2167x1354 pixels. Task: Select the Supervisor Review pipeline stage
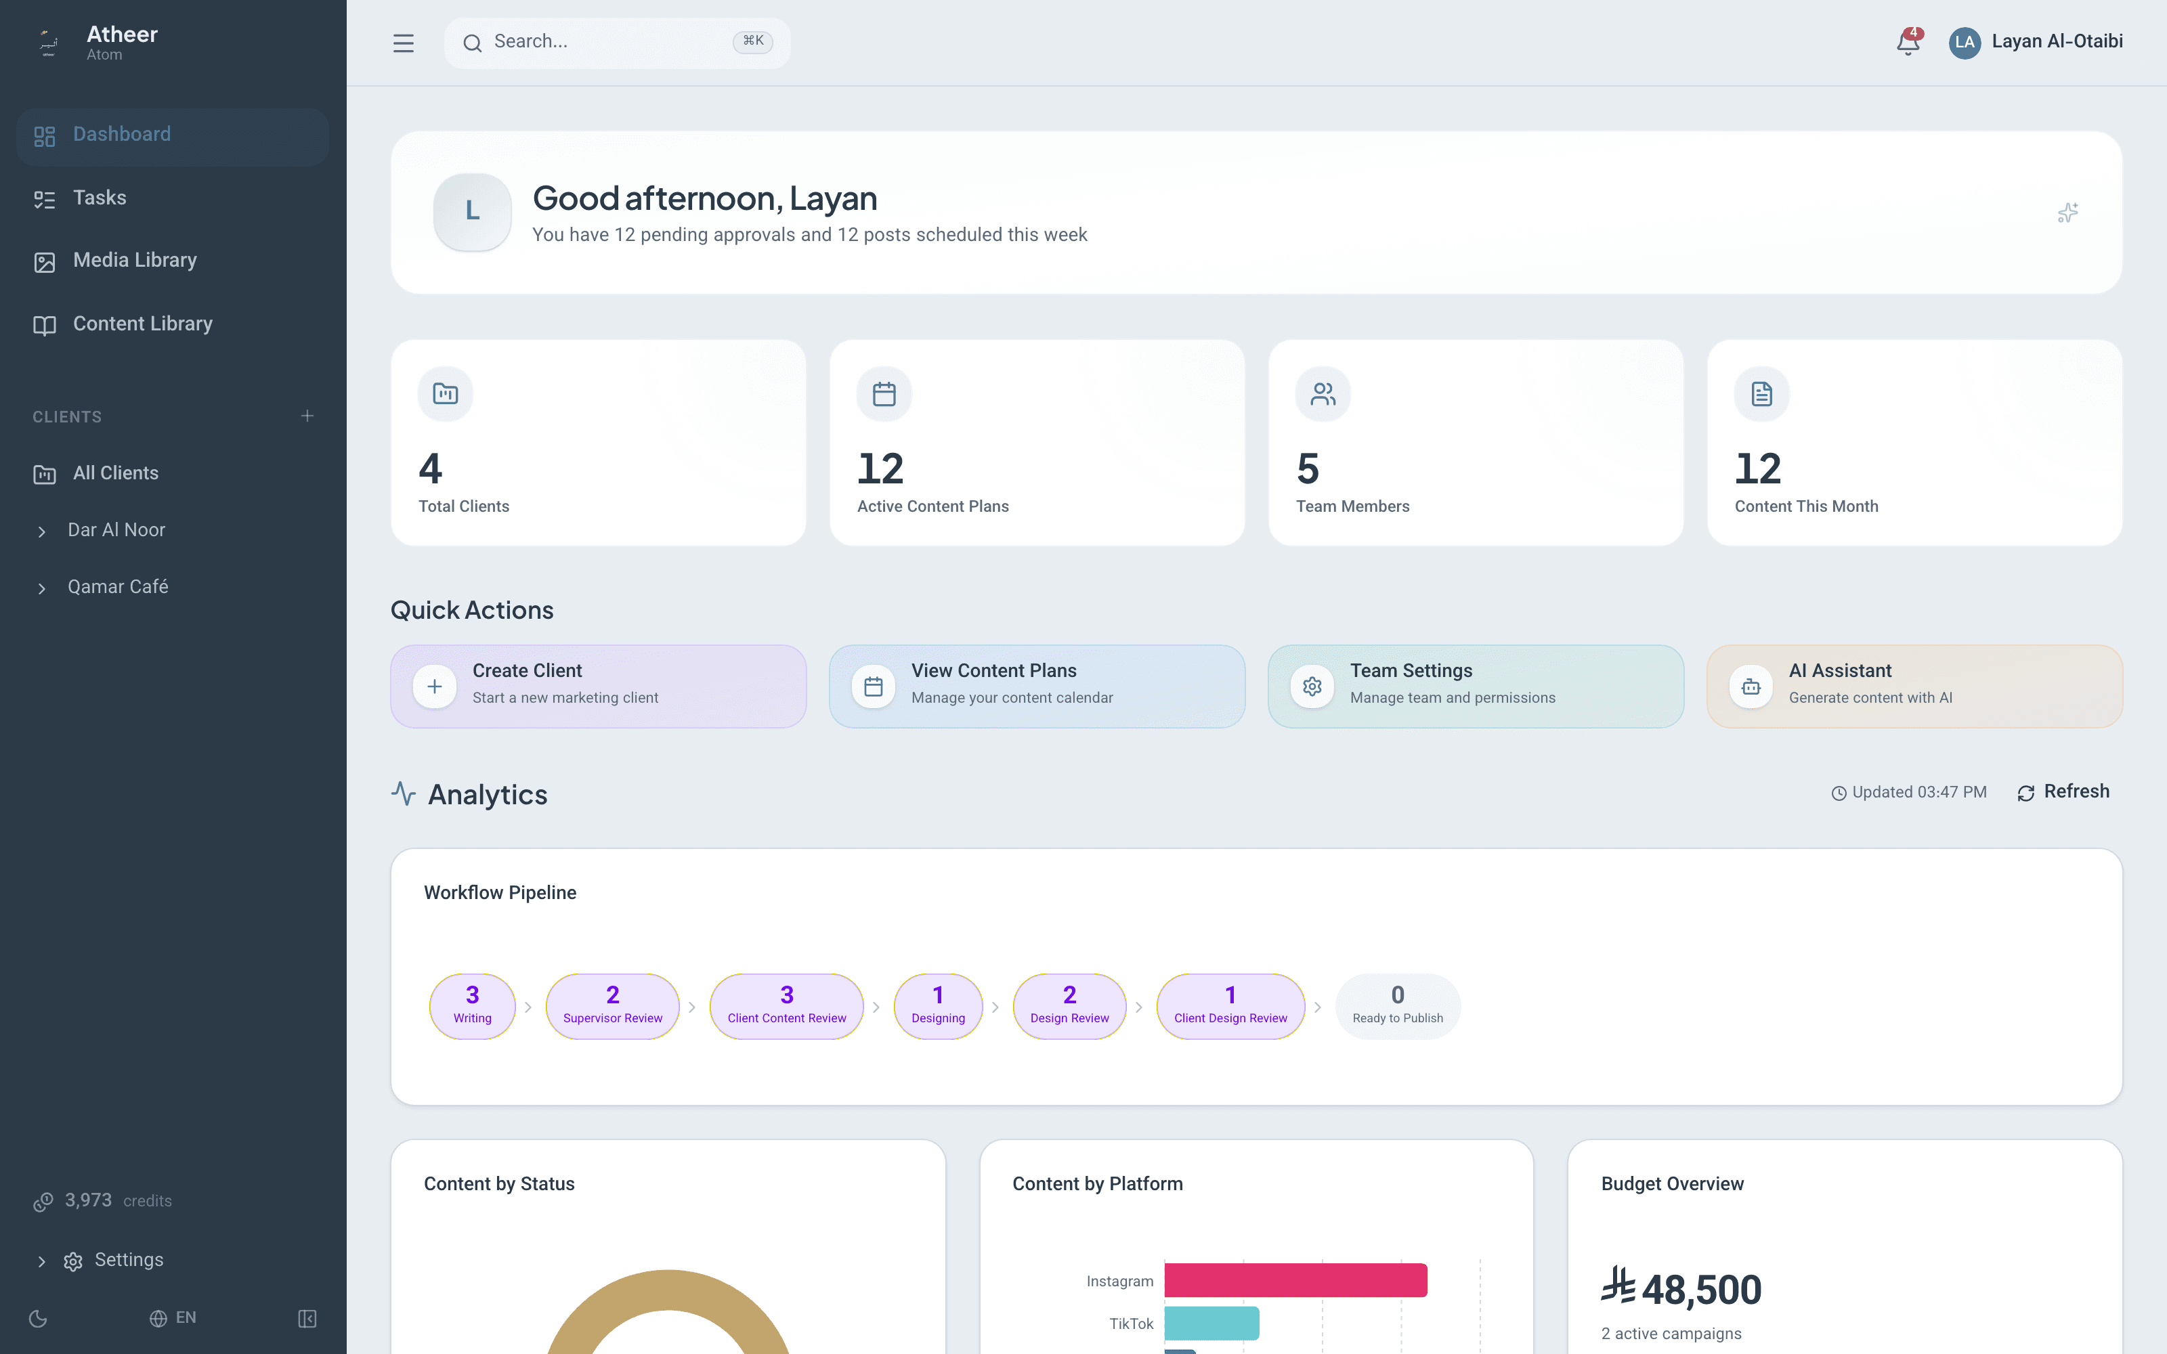pos(612,1007)
